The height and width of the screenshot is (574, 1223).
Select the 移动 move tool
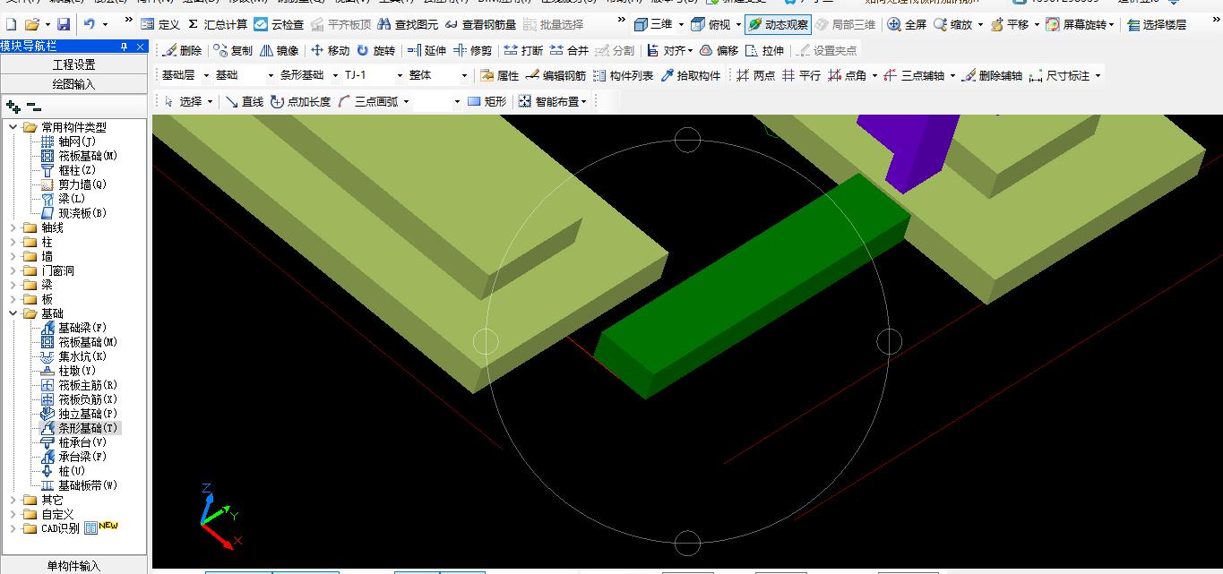pos(331,50)
